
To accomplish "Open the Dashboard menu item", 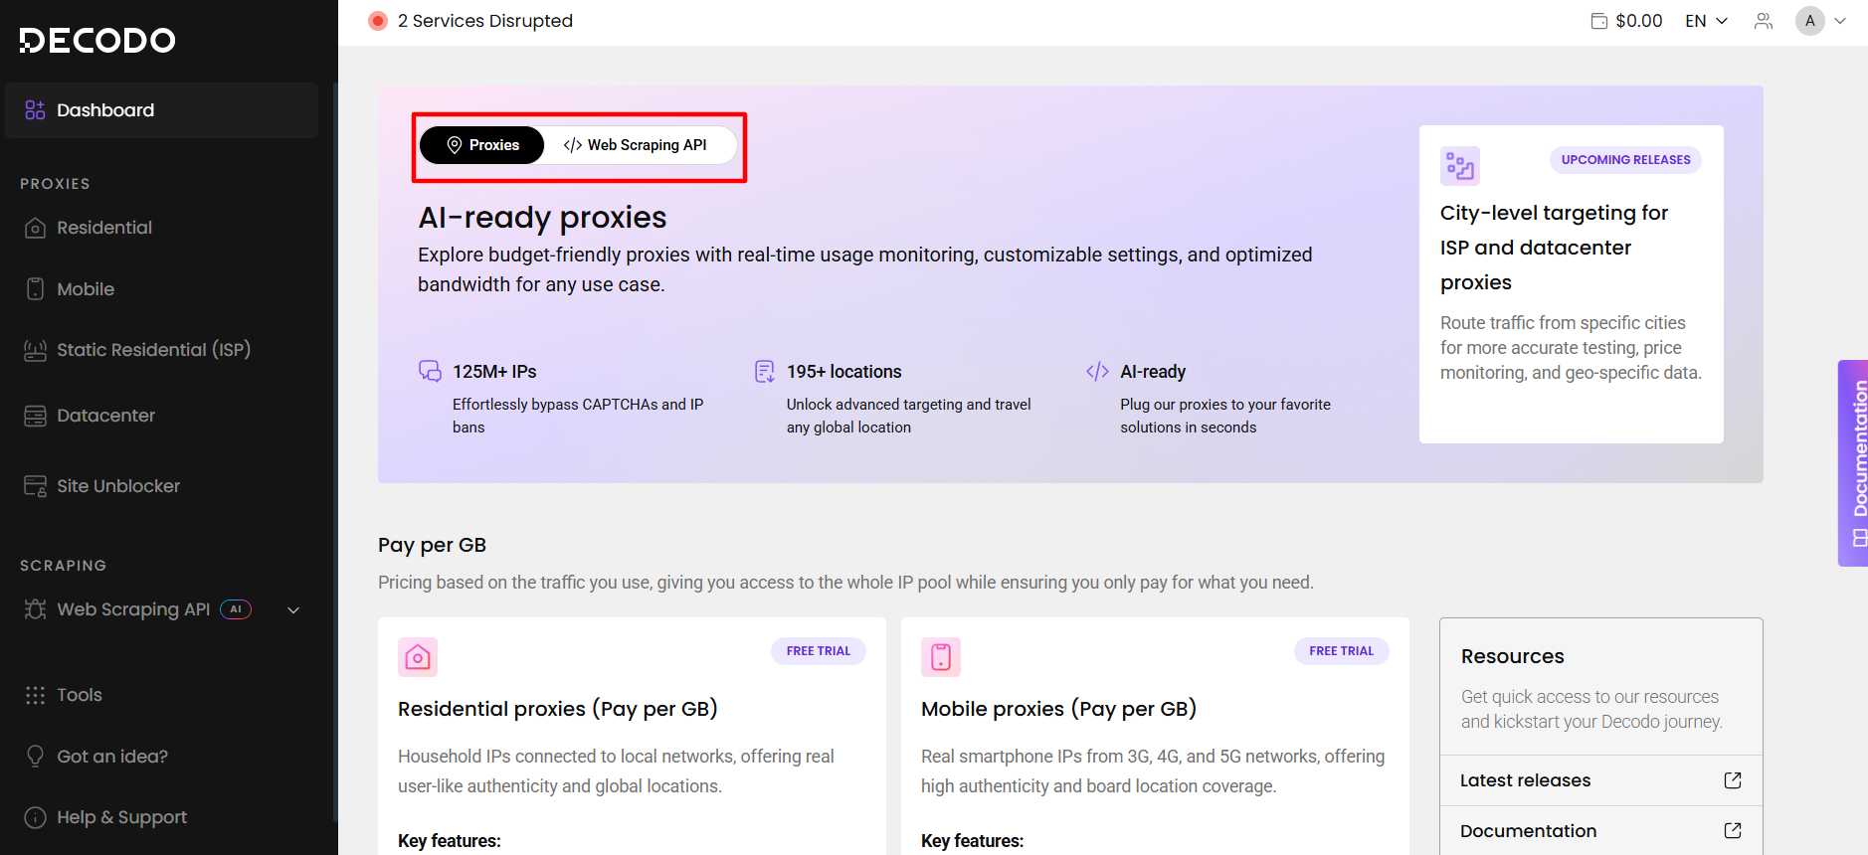I will [161, 110].
